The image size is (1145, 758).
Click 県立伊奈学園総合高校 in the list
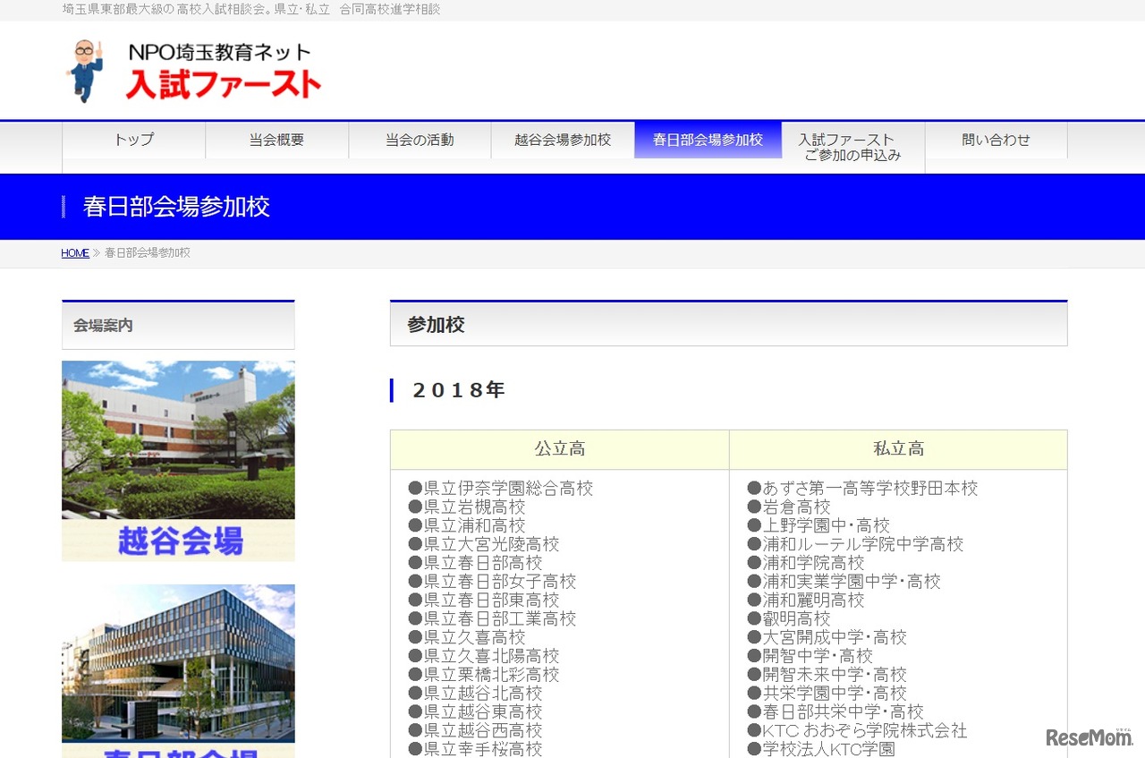501,489
